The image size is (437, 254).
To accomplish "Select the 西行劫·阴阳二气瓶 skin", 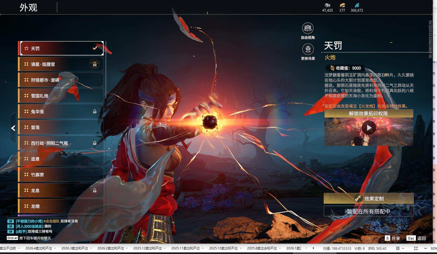I will click(61, 143).
